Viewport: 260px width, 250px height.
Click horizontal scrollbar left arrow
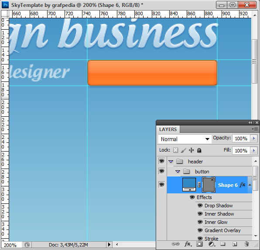point(117,244)
